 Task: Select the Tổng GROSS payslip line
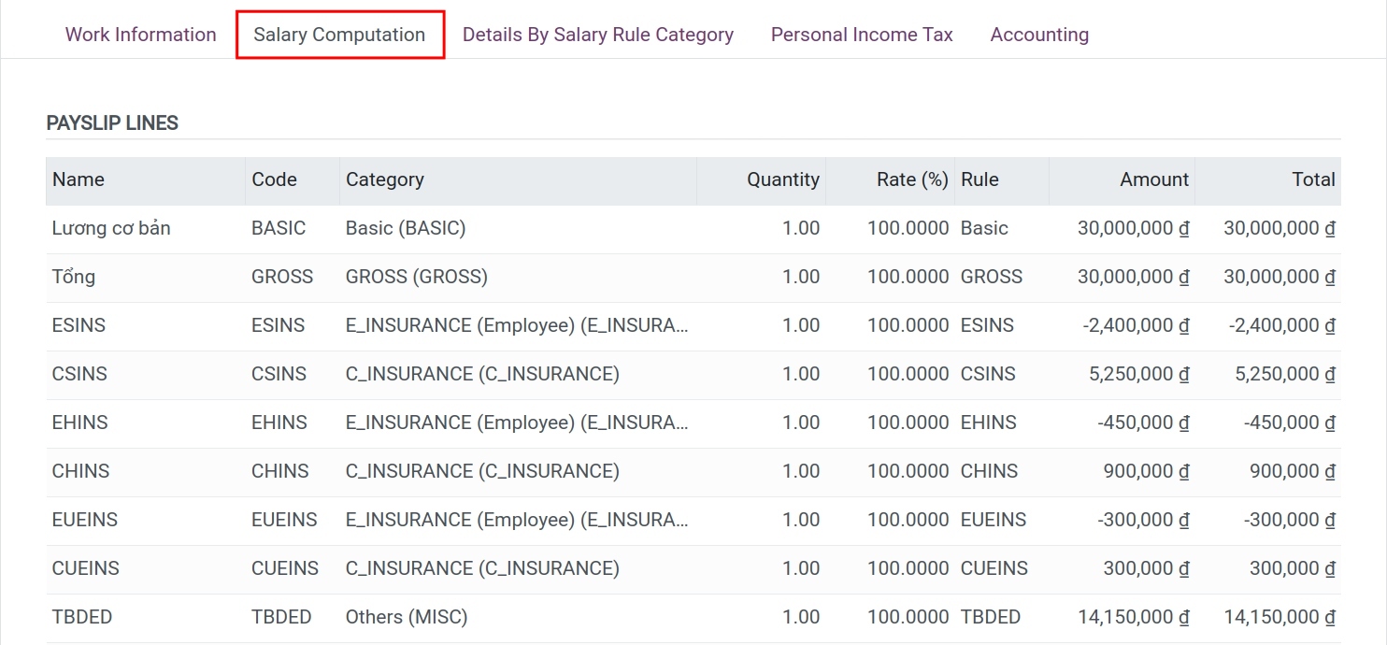73,276
